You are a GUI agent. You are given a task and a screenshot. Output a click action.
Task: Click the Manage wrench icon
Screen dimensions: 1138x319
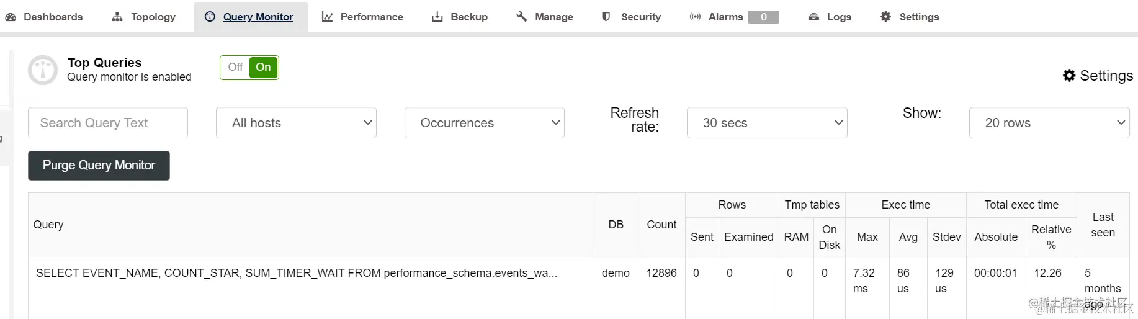(522, 17)
